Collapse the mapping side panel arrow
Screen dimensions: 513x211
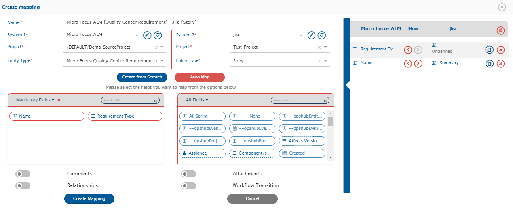(347, 85)
